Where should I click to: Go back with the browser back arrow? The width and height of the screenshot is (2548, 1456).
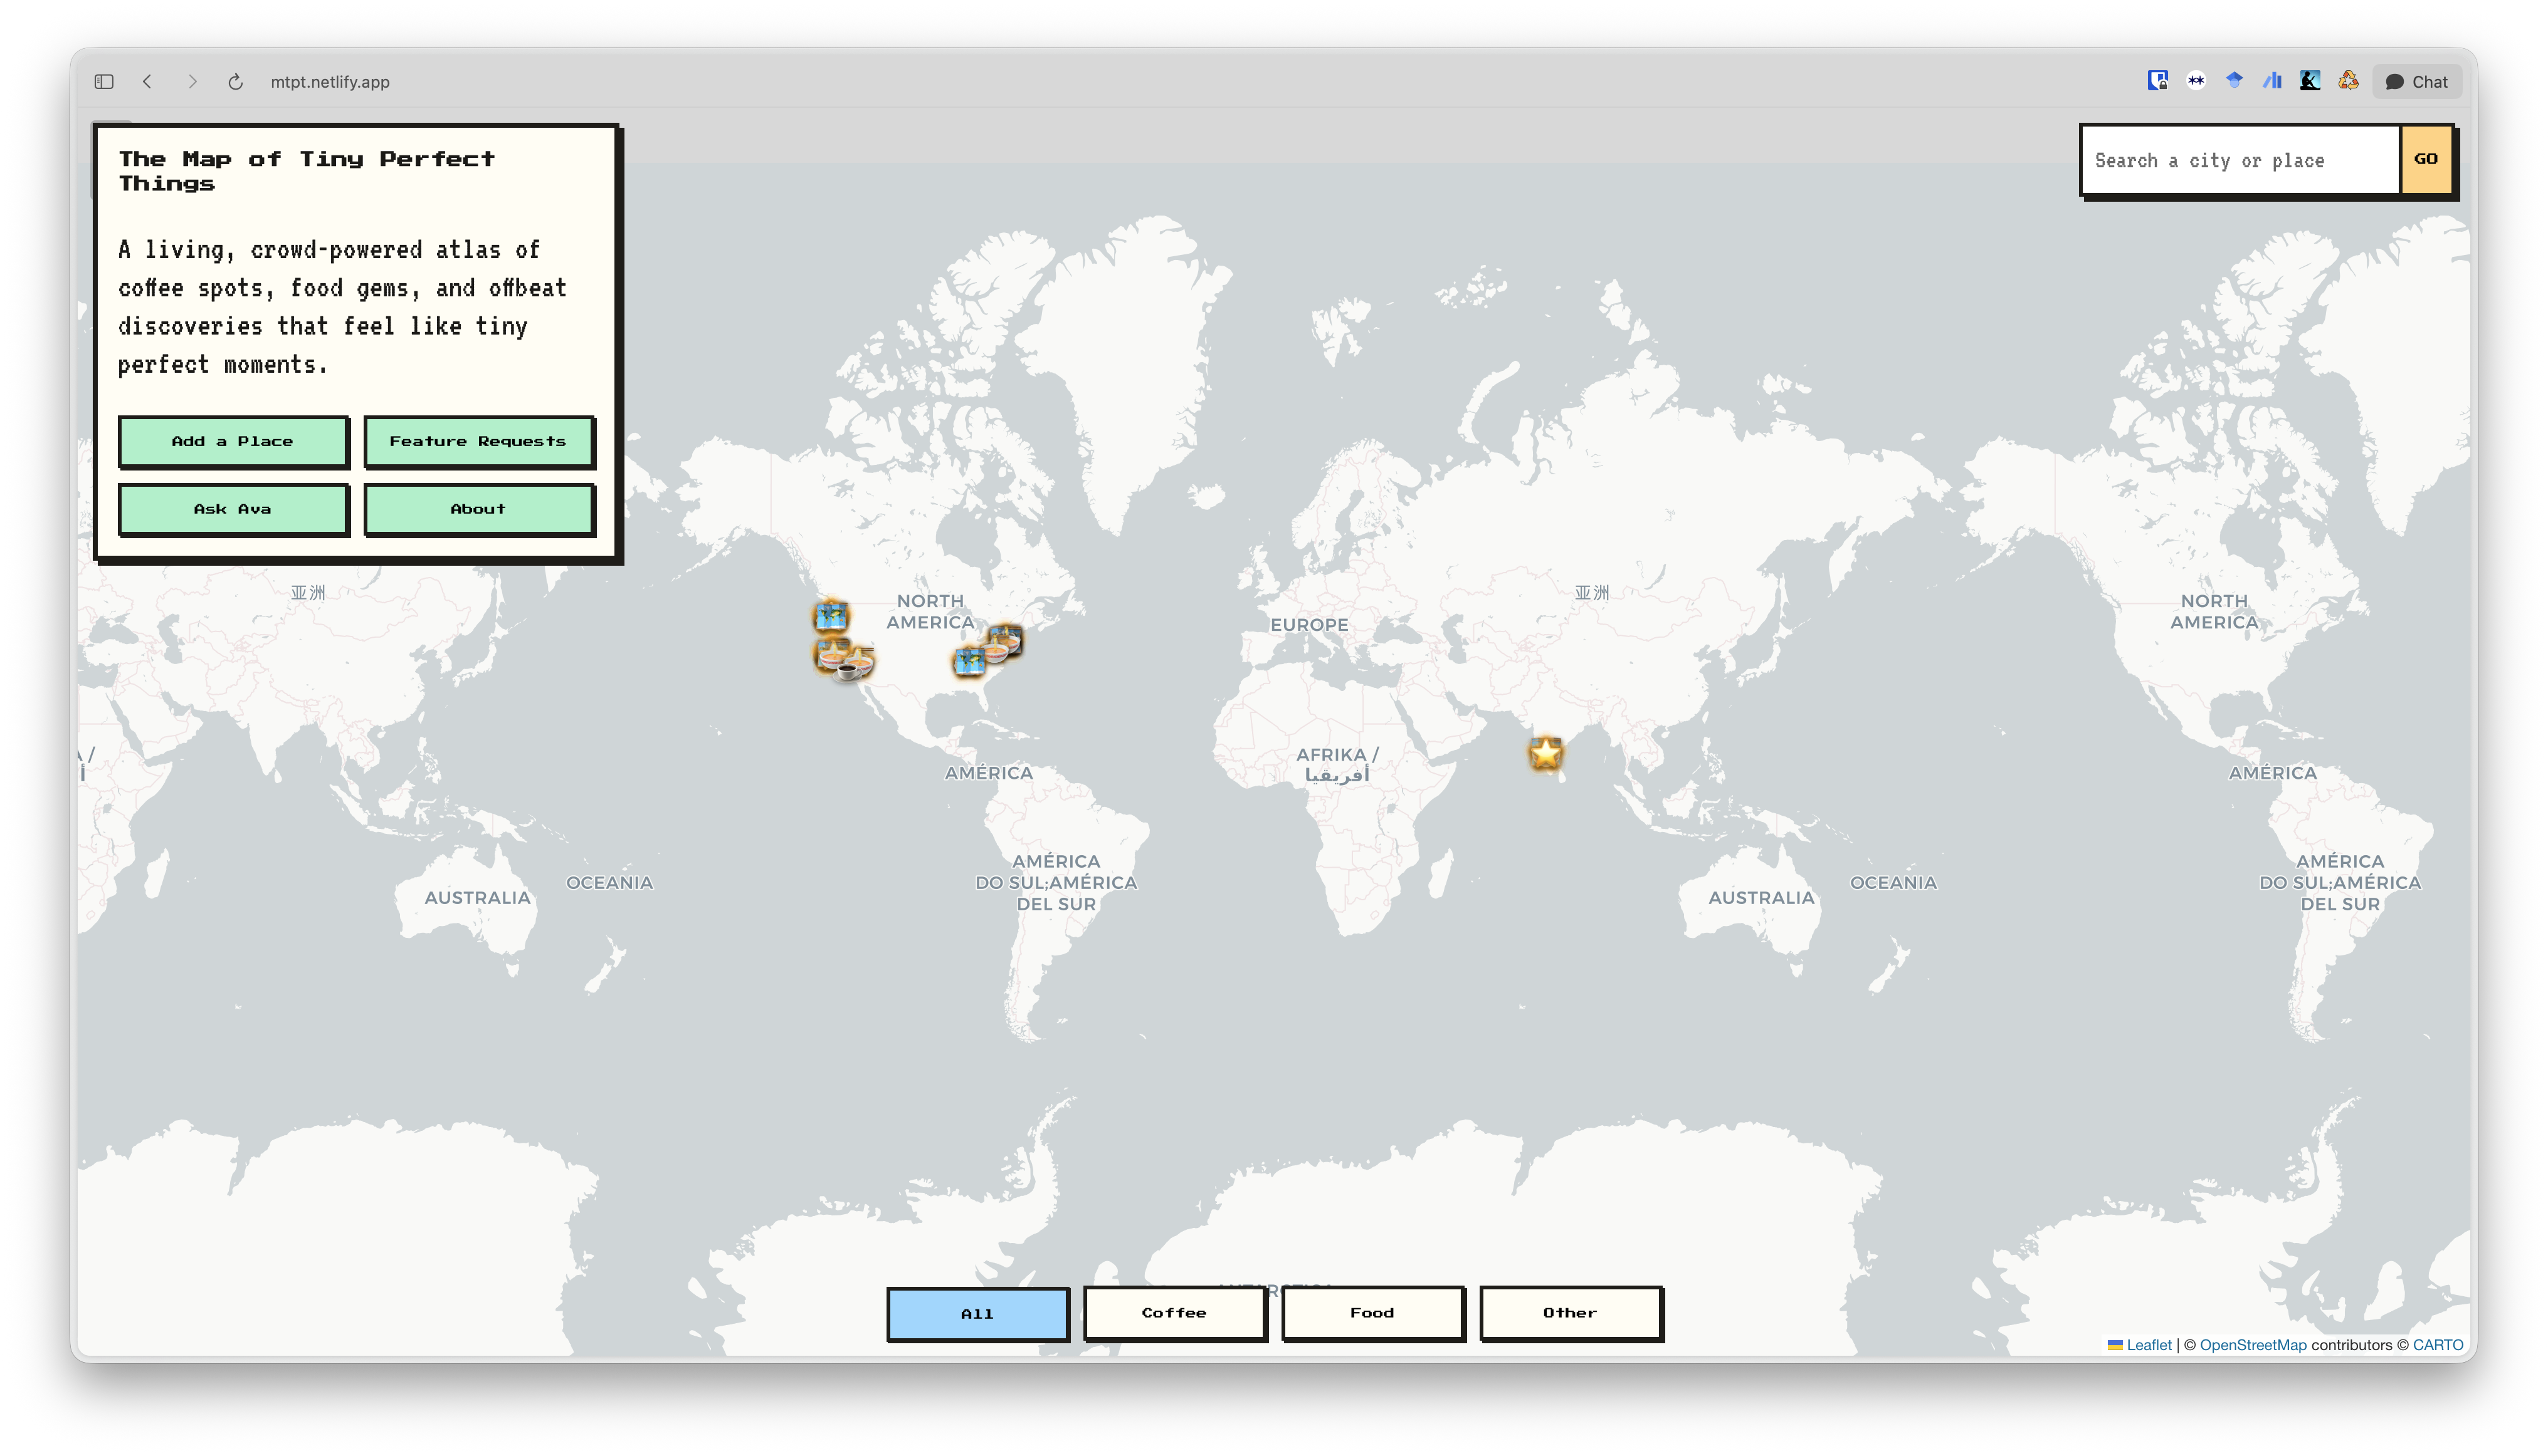pos(147,82)
